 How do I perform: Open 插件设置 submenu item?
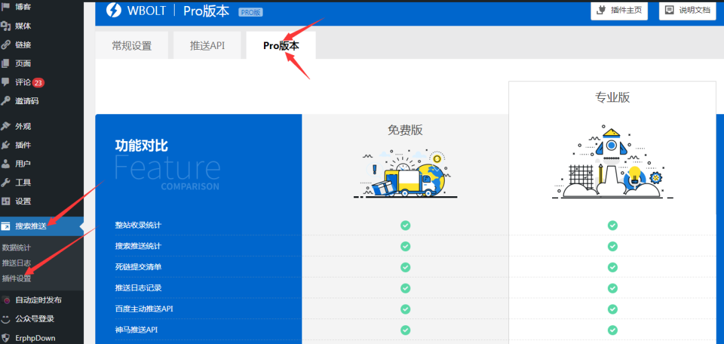(x=17, y=278)
